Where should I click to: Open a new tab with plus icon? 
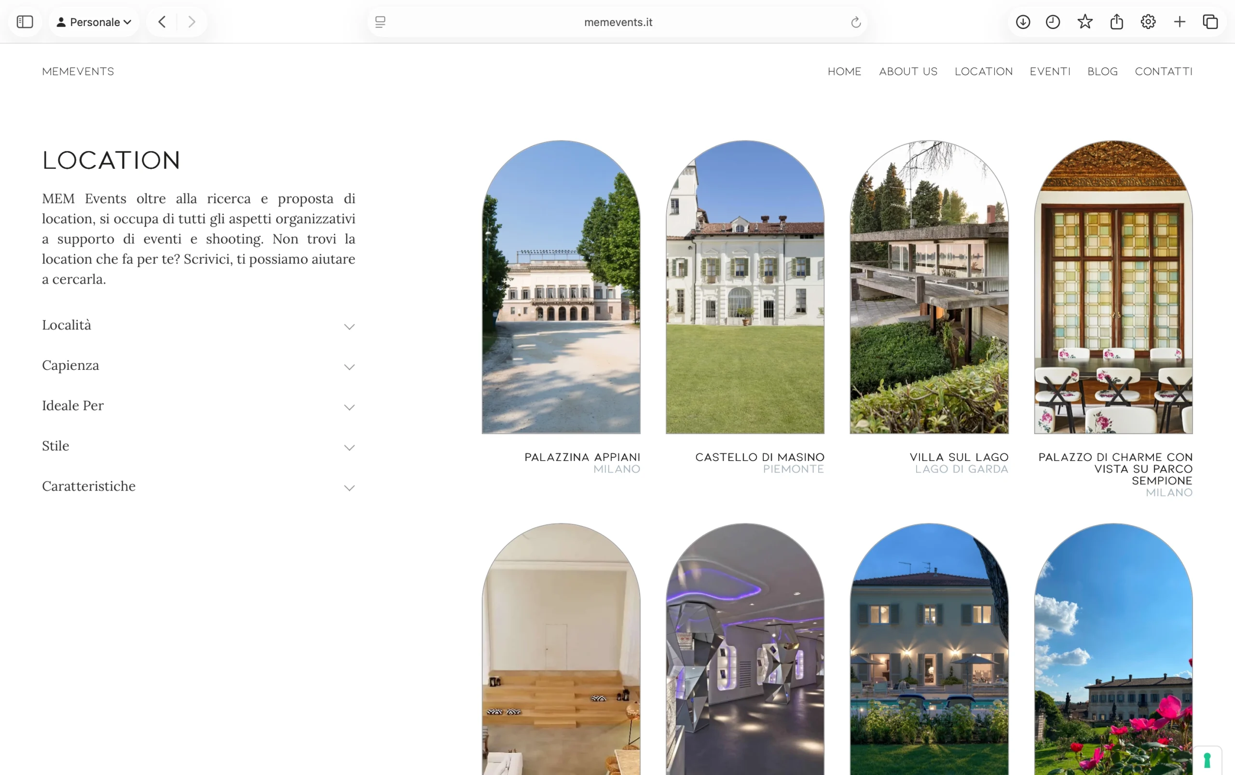1180,22
